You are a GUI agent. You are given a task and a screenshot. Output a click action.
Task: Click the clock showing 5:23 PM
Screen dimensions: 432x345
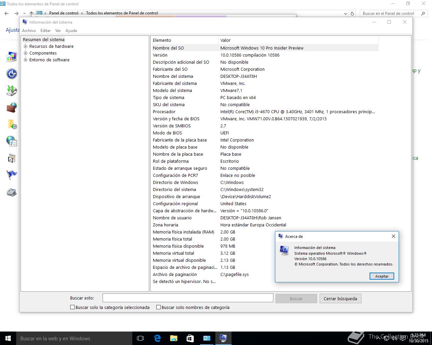(x=418, y=338)
